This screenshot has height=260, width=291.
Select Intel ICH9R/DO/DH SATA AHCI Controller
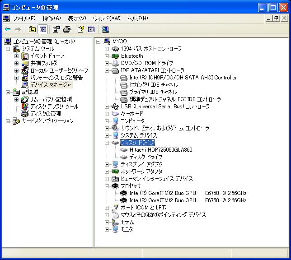[183, 78]
